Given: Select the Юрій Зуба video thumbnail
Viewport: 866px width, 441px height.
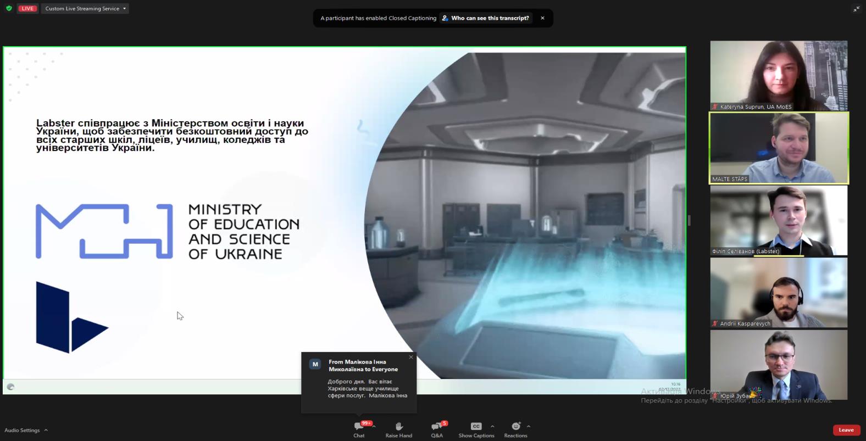Looking at the screenshot, I should coord(779,365).
